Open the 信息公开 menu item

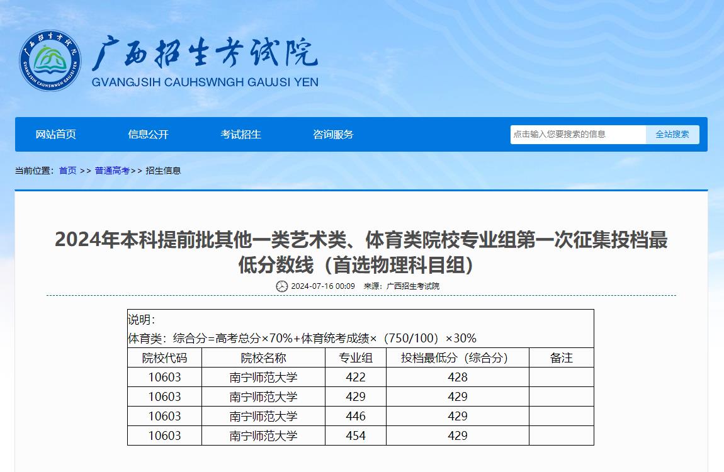pyautogui.click(x=149, y=134)
